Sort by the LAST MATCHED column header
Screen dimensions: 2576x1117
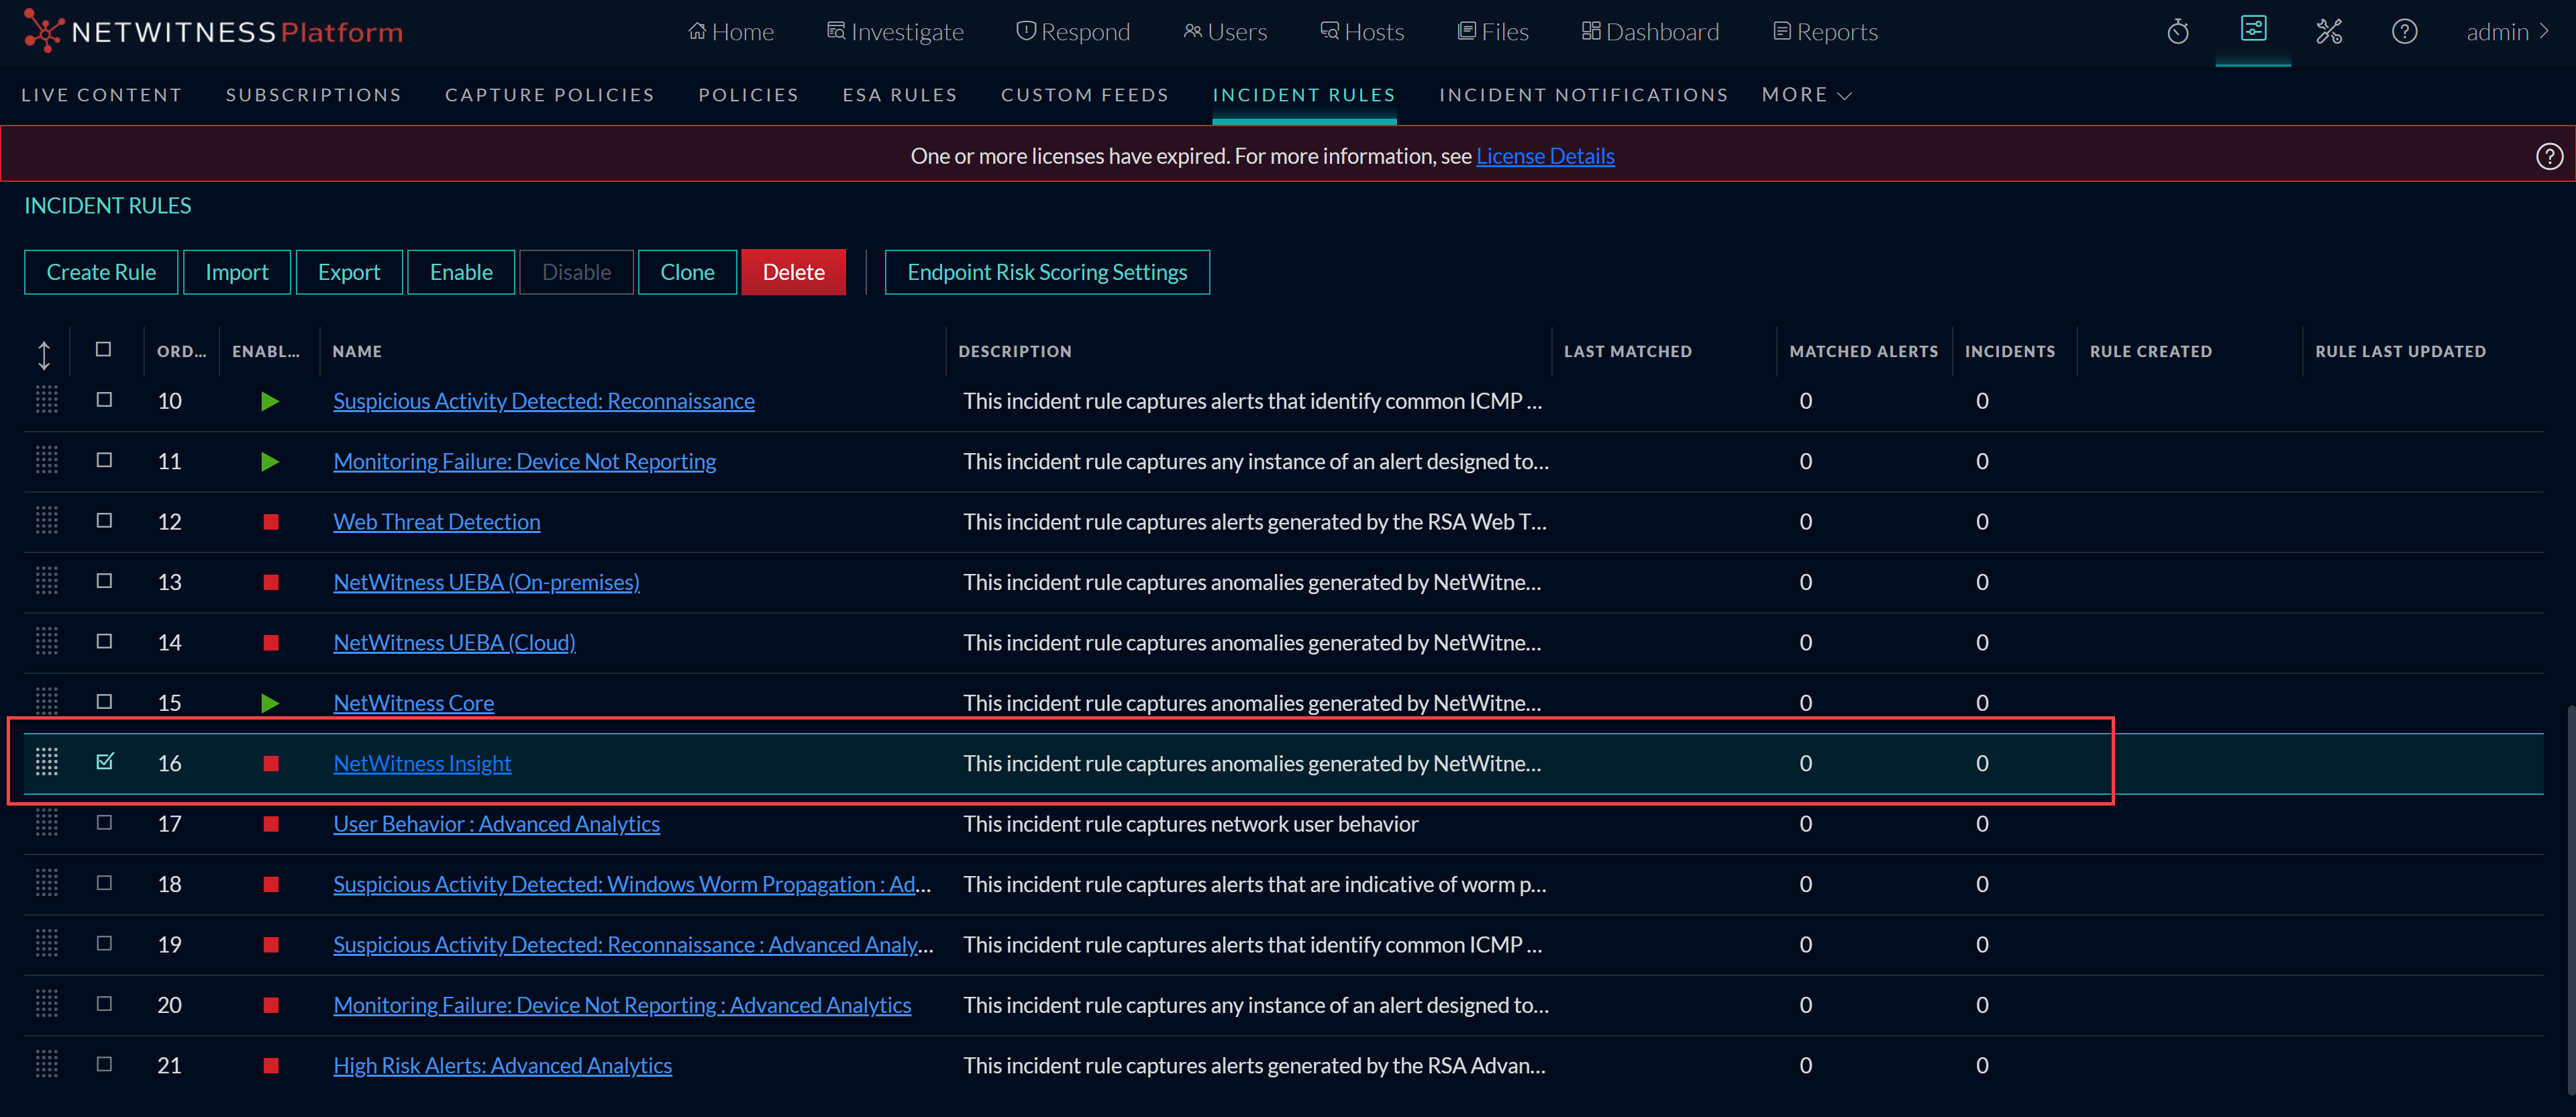coord(1628,351)
